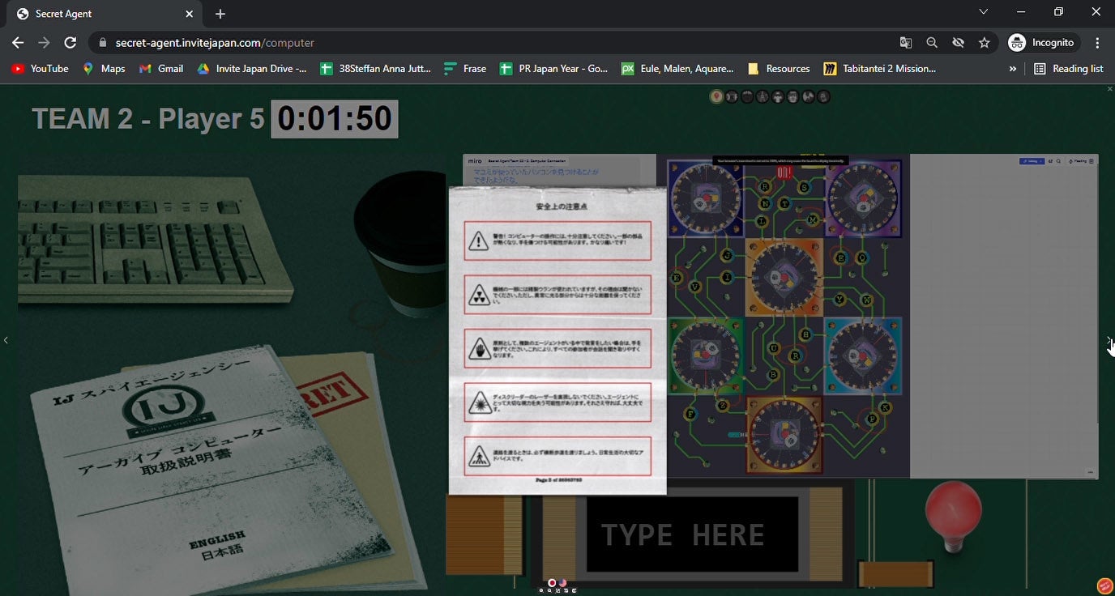Open the Reading list panel
The image size is (1115, 596).
pyautogui.click(x=1069, y=69)
